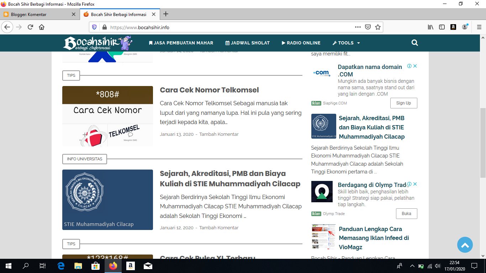Click date Januari 12, 2020
Screen dimensions: 486x273
[176, 227]
